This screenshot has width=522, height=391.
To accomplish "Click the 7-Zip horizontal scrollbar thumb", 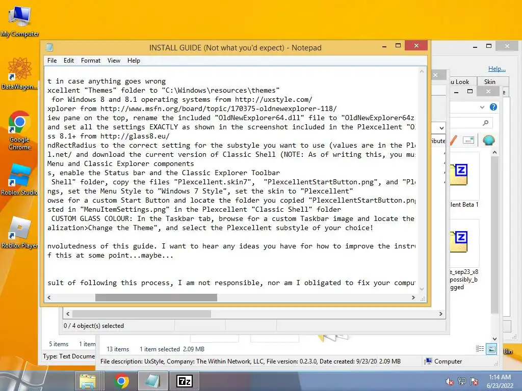I will click(x=142, y=314).
